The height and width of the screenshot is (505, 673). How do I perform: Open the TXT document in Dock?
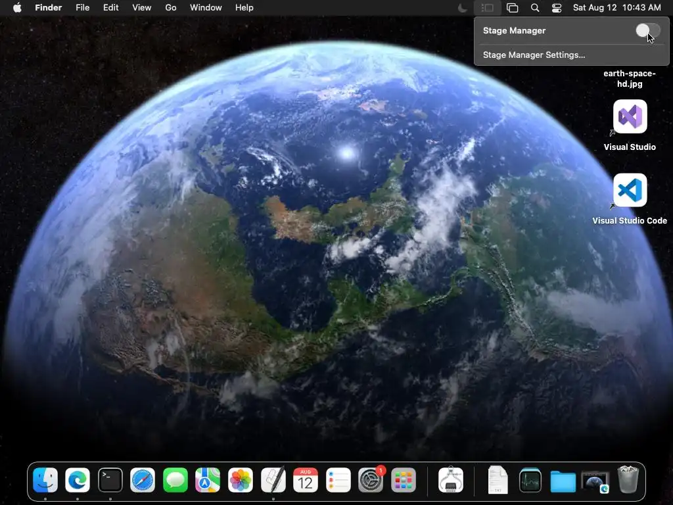498,479
